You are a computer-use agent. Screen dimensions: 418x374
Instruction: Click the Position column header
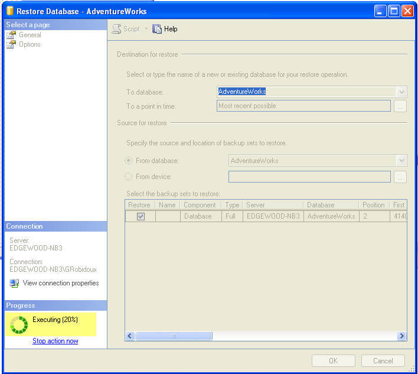[x=373, y=205]
